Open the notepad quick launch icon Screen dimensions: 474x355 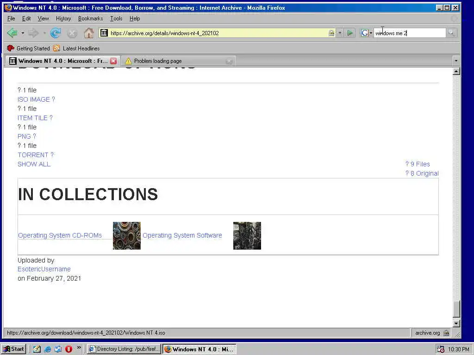pyautogui.click(x=37, y=349)
